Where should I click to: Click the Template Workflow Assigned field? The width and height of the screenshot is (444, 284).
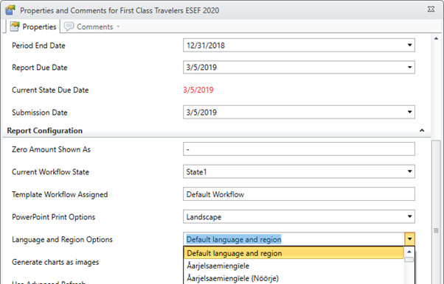click(x=299, y=194)
